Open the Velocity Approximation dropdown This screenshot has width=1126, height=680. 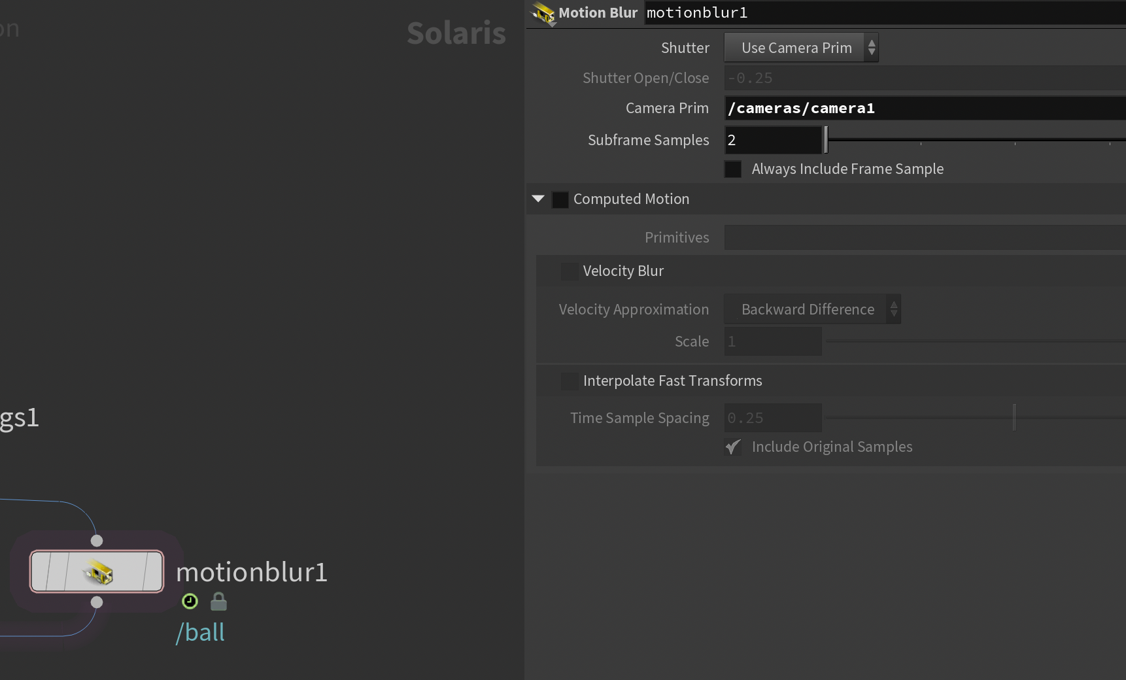812,309
